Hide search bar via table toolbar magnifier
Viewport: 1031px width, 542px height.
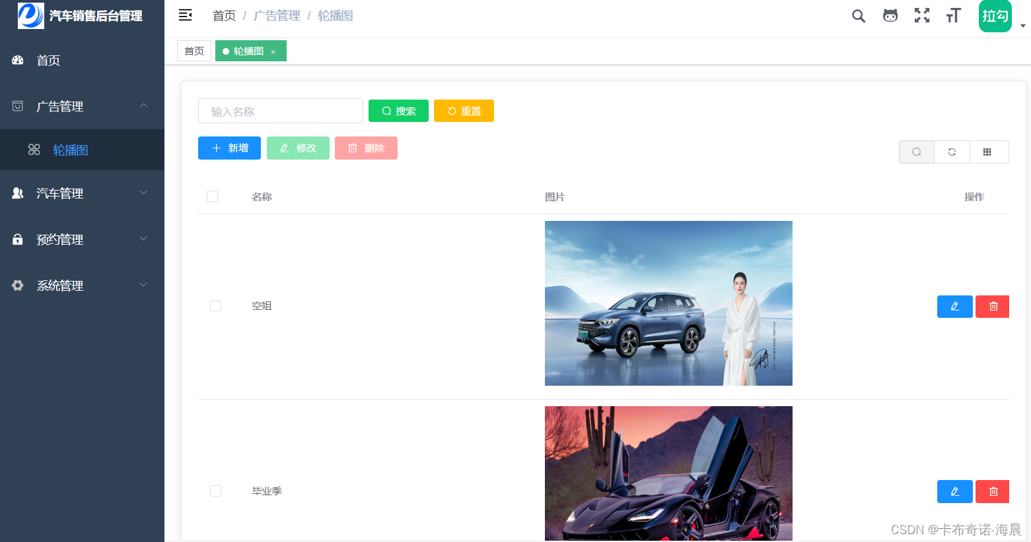(917, 152)
